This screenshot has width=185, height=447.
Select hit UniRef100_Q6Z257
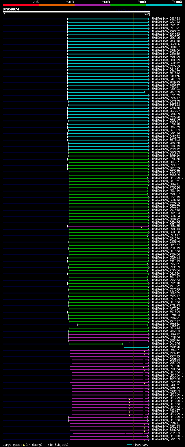tap(166, 207)
